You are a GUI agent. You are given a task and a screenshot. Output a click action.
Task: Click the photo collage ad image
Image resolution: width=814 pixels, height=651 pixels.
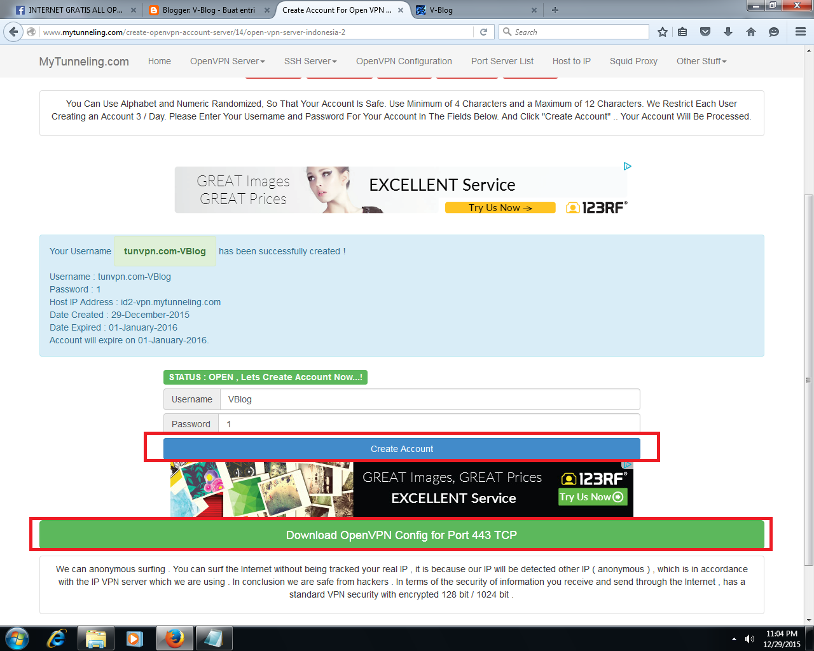(261, 489)
